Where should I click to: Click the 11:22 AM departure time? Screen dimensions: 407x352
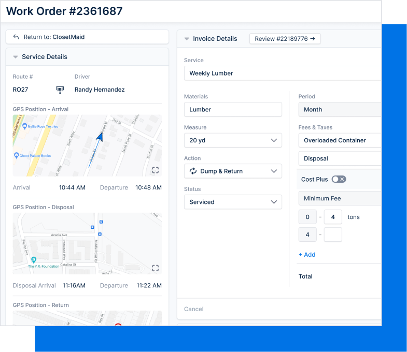(x=149, y=285)
